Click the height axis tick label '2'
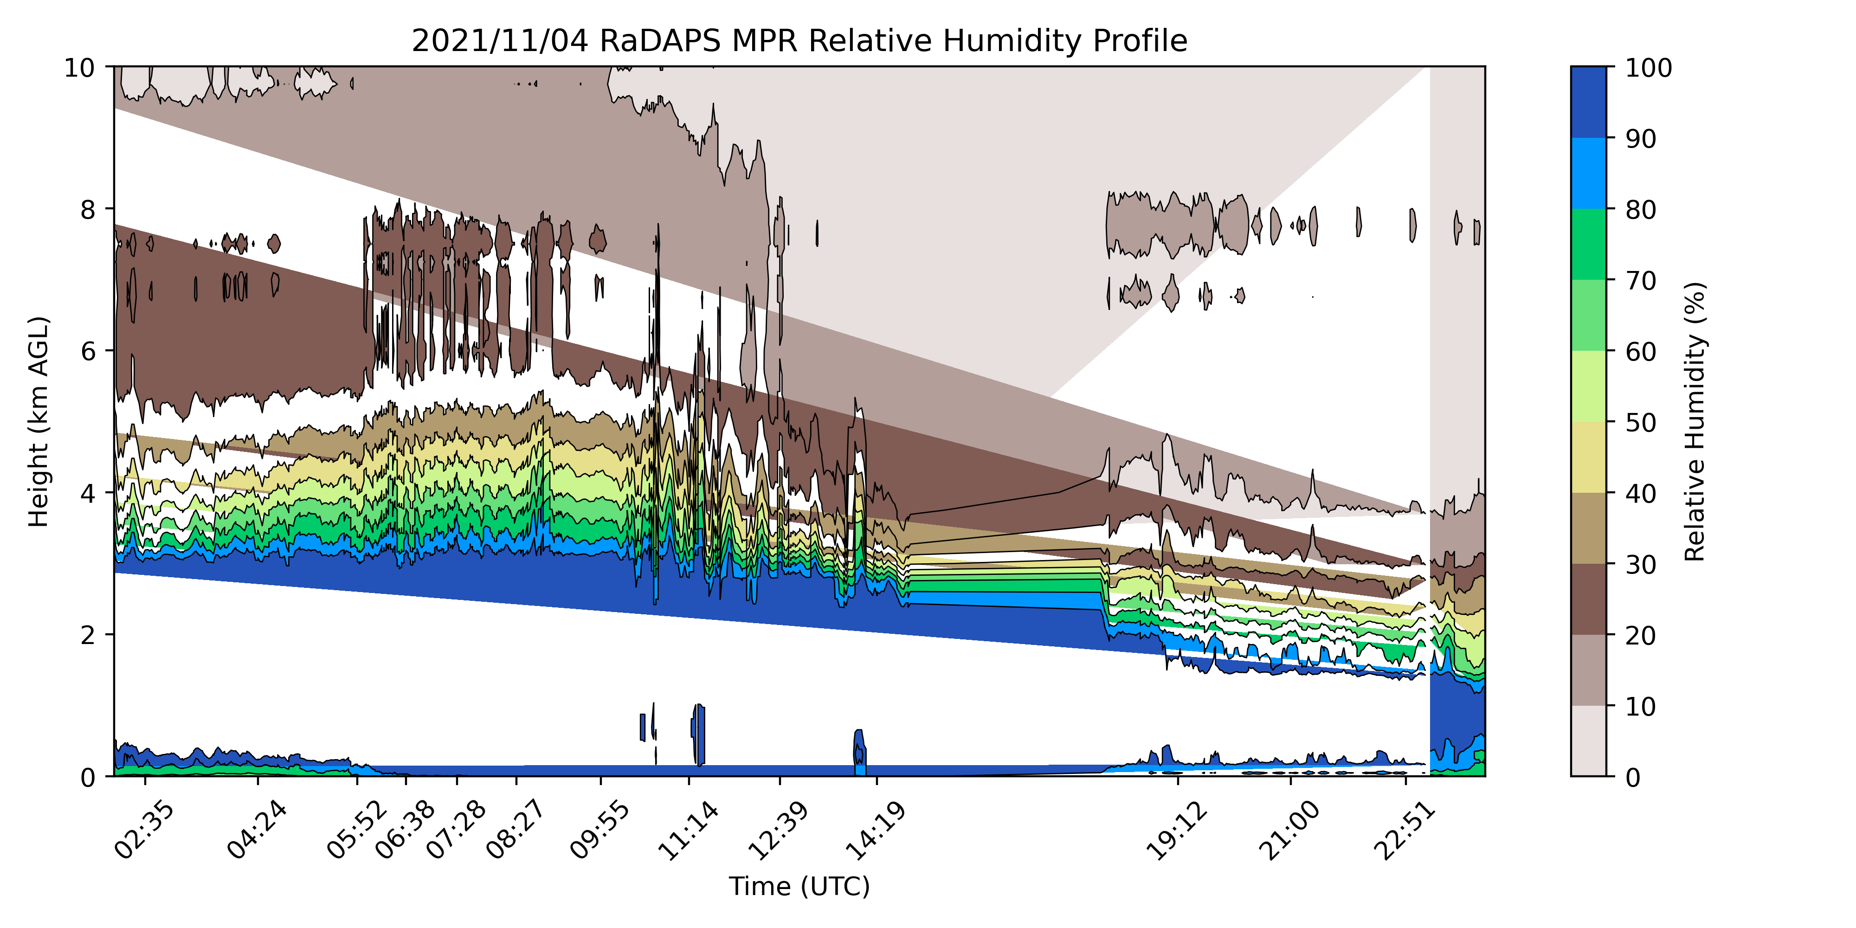 (x=88, y=636)
